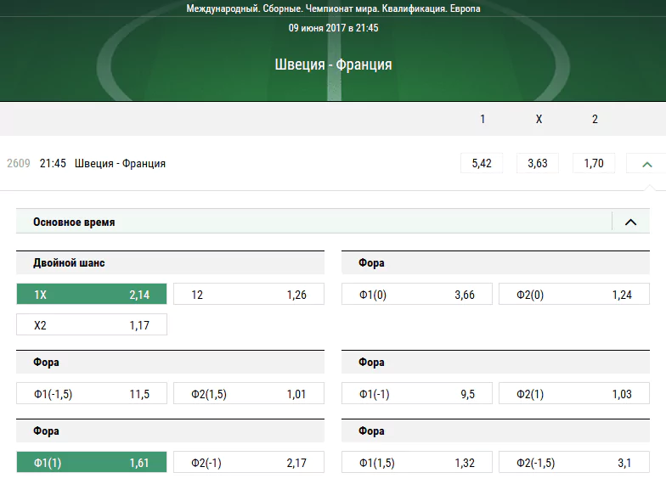
Task: Click the event number 2609
Action: [x=19, y=163]
